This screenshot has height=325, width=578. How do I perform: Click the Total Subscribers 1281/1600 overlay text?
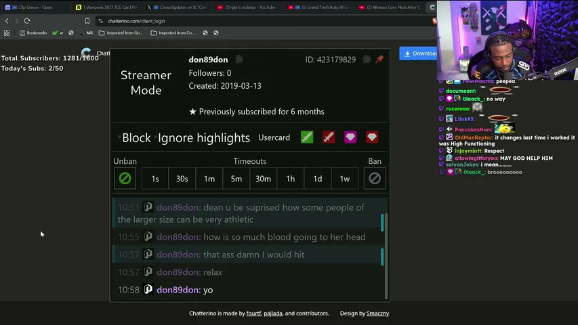pyautogui.click(x=49, y=58)
